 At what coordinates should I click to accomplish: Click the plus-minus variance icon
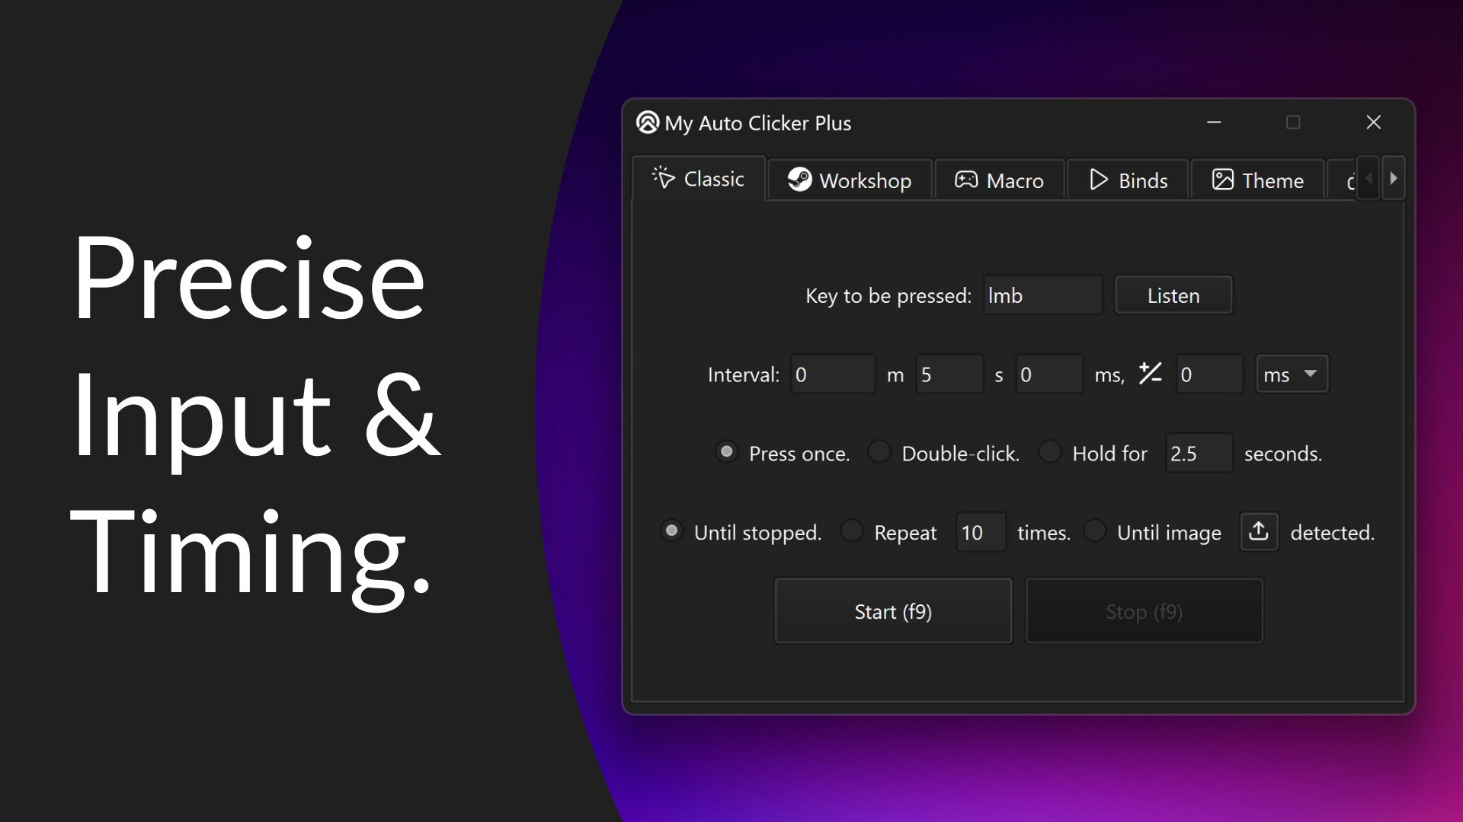[x=1150, y=374]
